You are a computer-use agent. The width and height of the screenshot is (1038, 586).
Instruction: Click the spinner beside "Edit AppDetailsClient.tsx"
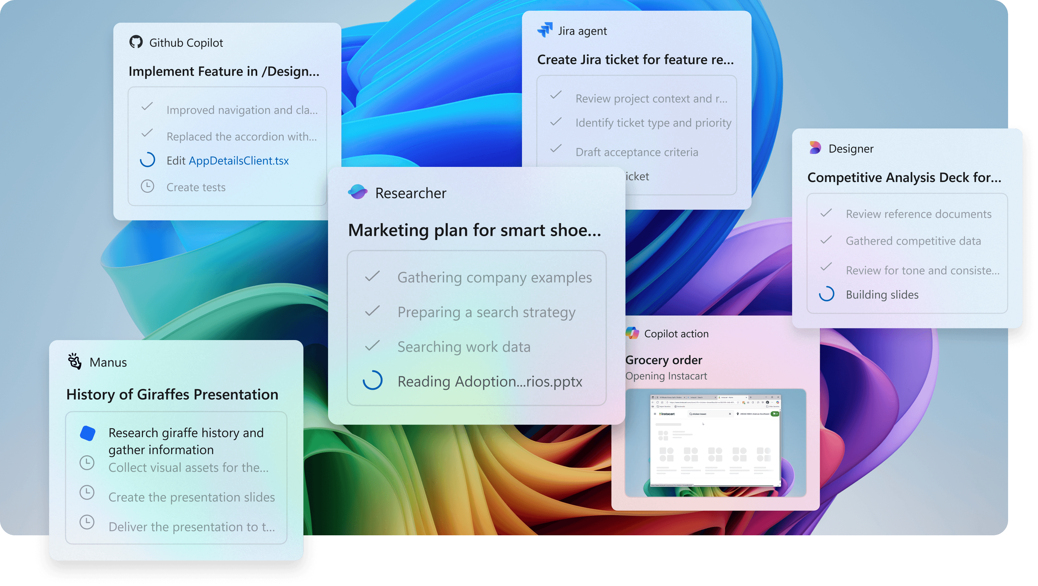(147, 160)
